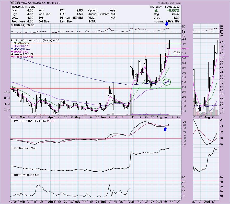The image size is (230, 204).
Task: Select the YRCW ticker symbol heading
Action: tap(15, 3)
